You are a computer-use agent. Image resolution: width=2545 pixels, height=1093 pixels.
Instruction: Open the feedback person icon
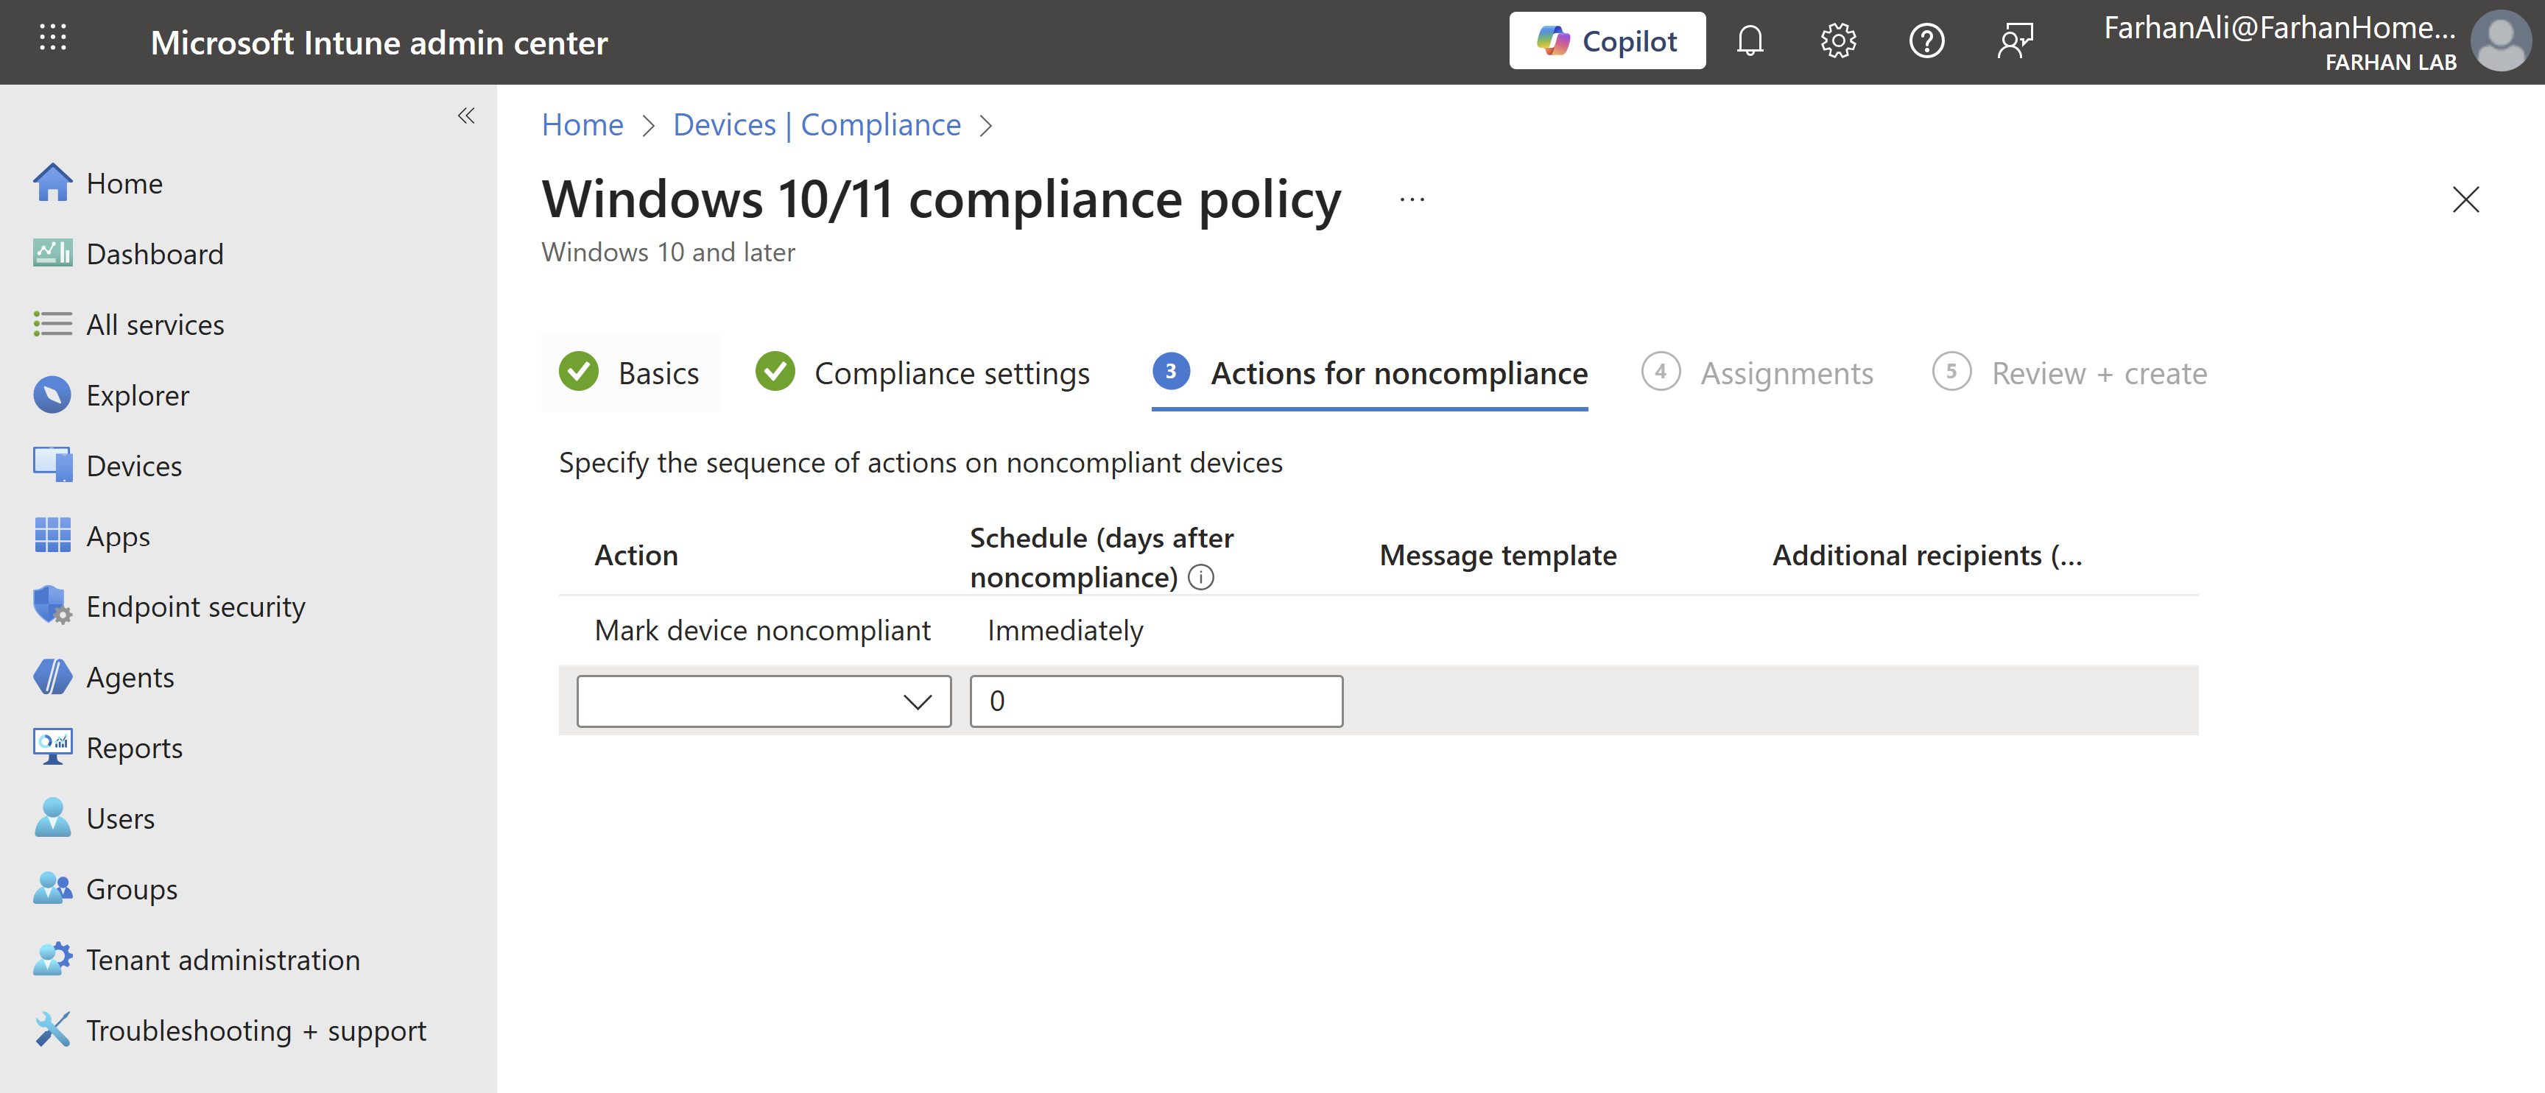2015,41
